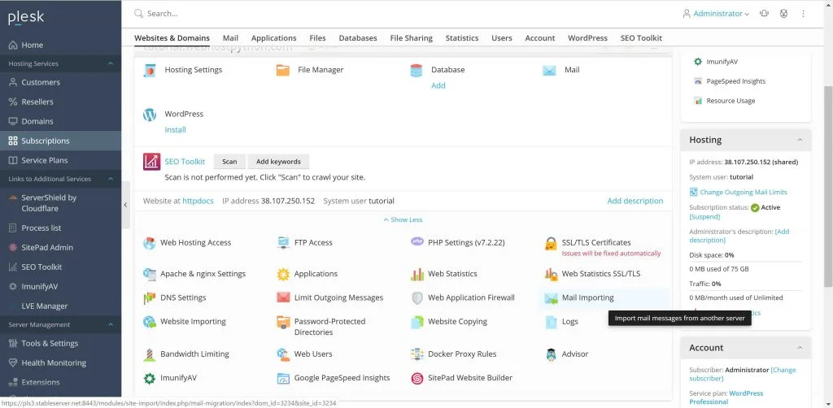Image resolution: width=833 pixels, height=408 pixels.
Task: Click the Logs file icon
Action: pos(551,322)
